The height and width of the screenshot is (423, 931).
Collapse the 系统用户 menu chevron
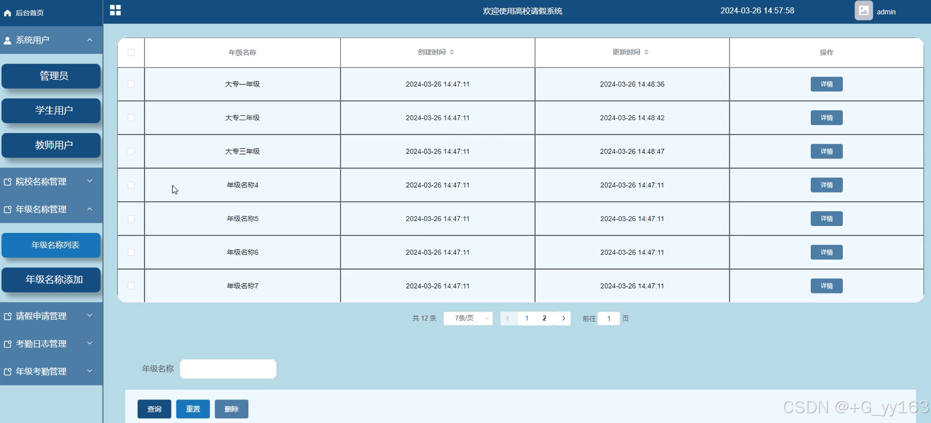coord(90,40)
